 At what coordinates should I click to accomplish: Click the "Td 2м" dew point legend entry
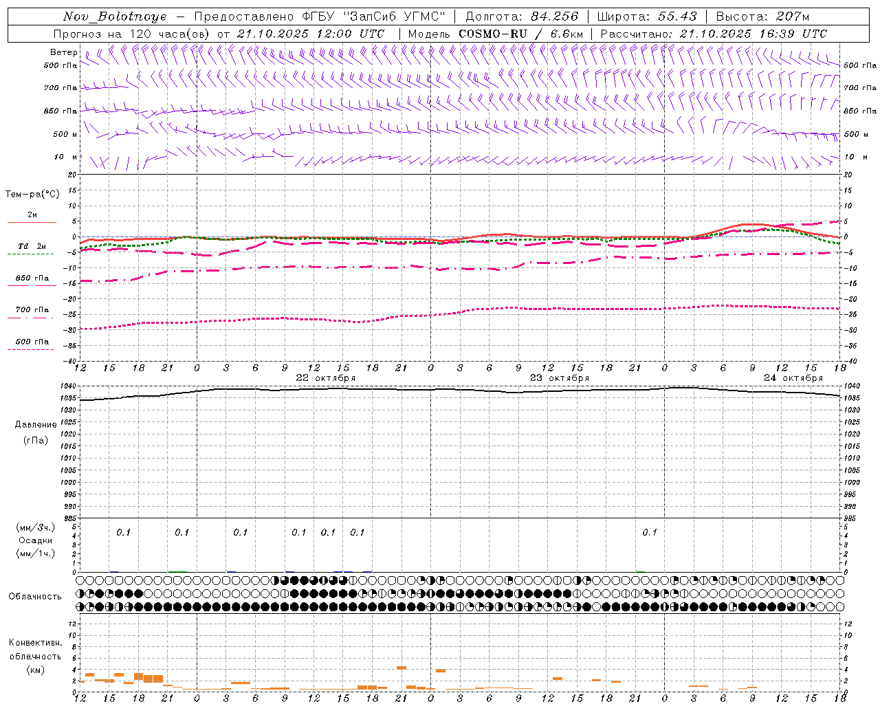[32, 246]
